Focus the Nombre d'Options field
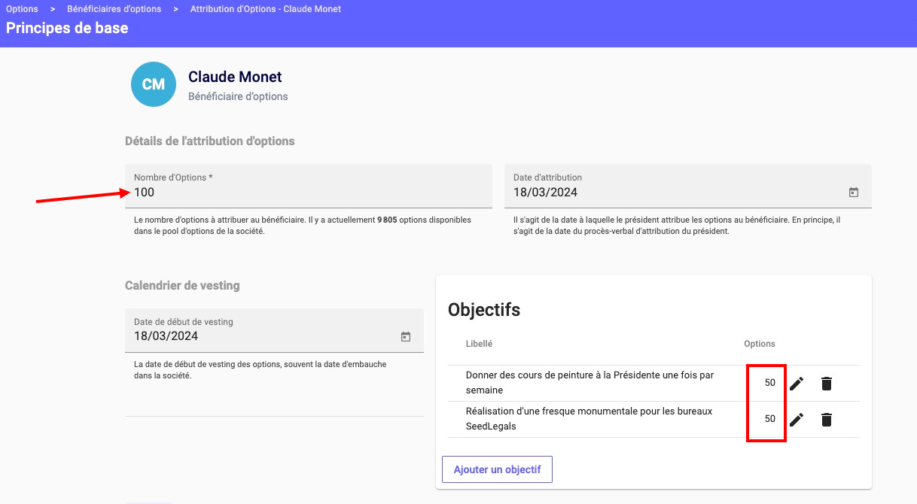The width and height of the screenshot is (917, 504). [x=308, y=193]
